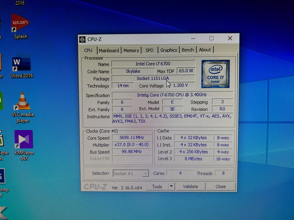Click the Close button at bottom

pyautogui.click(x=220, y=186)
